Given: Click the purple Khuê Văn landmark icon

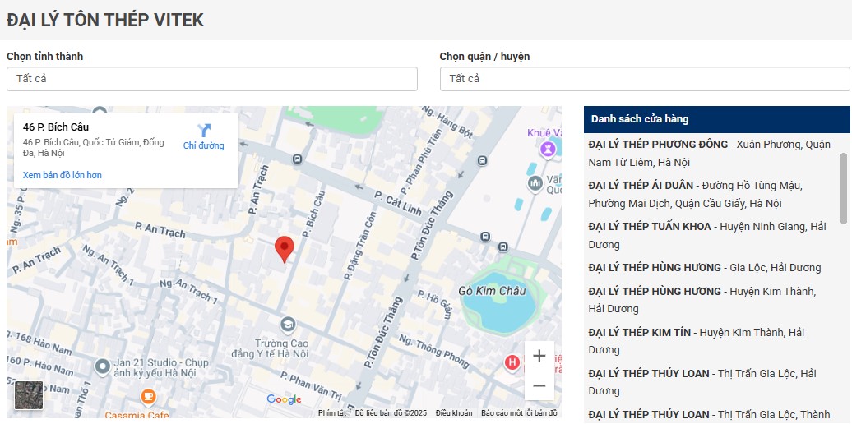Looking at the screenshot, I should coord(548,148).
